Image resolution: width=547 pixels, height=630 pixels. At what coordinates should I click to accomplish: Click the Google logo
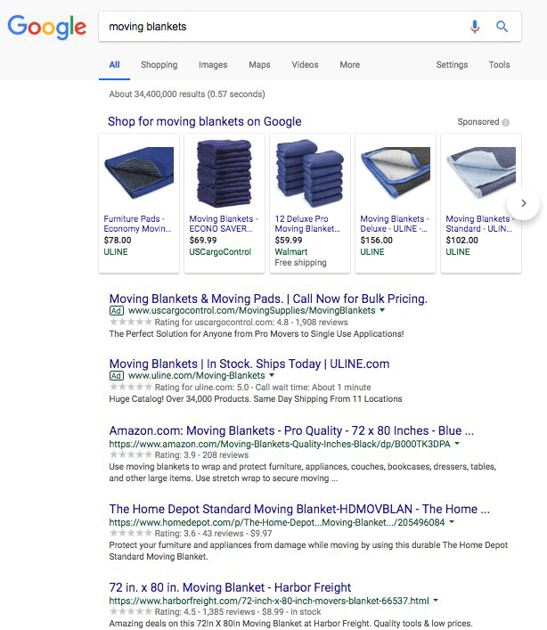[46, 27]
